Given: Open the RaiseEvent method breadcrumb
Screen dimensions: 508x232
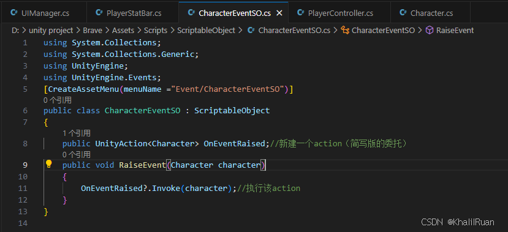Looking at the screenshot, I should click(x=455, y=31).
